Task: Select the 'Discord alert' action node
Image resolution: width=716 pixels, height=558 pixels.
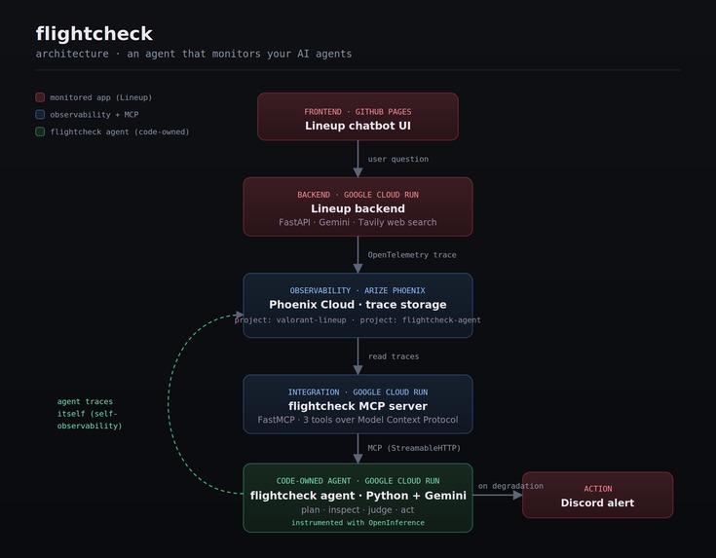Action: click(x=598, y=495)
